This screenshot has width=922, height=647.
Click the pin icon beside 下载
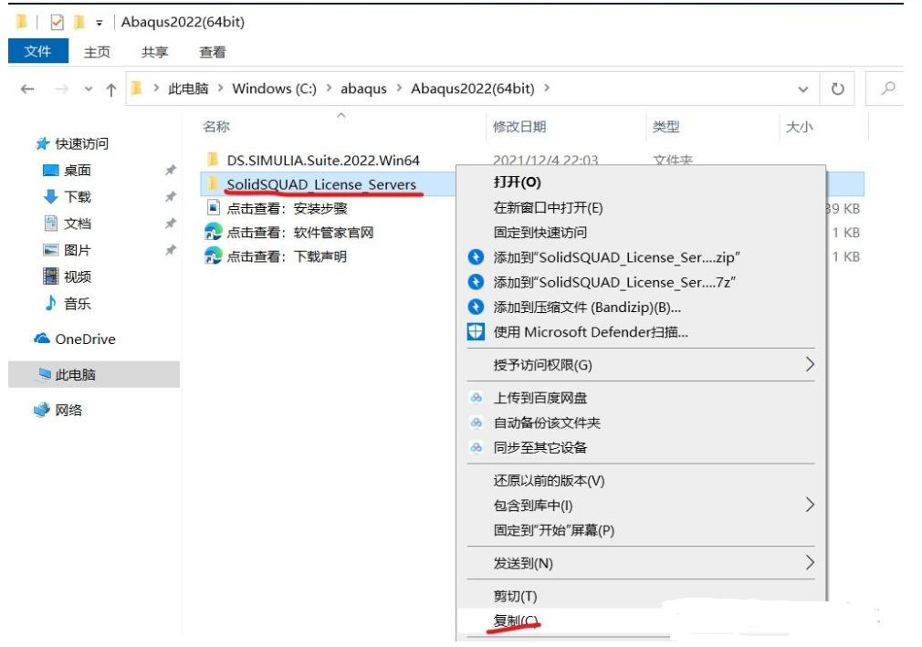(170, 197)
